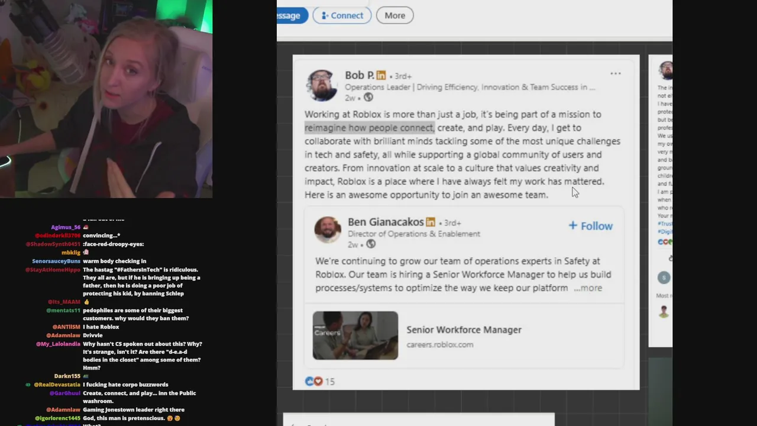The image size is (757, 426).
Task: Click chat username @ANTIISM
Action: tap(66, 327)
